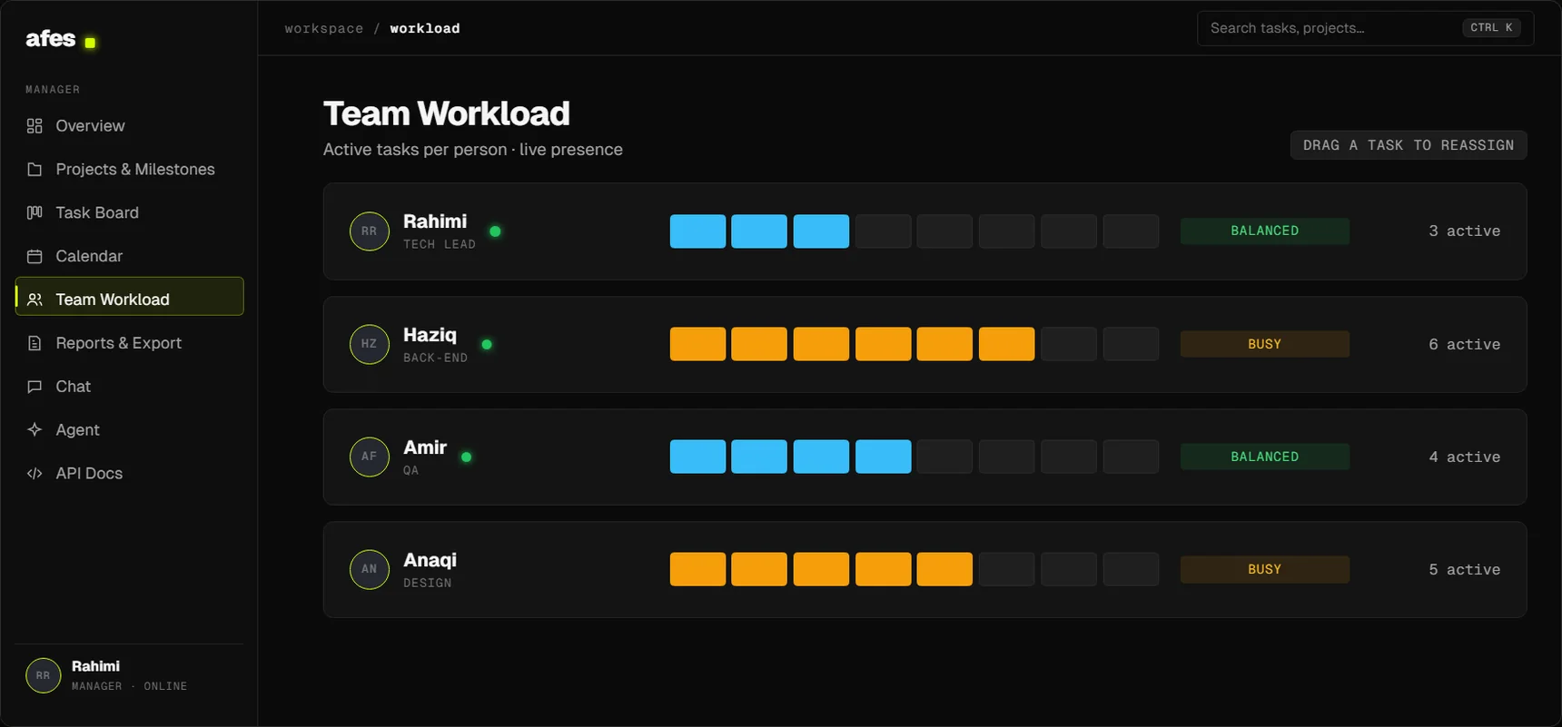
Task: Click Amir's AF avatar
Action: point(370,457)
